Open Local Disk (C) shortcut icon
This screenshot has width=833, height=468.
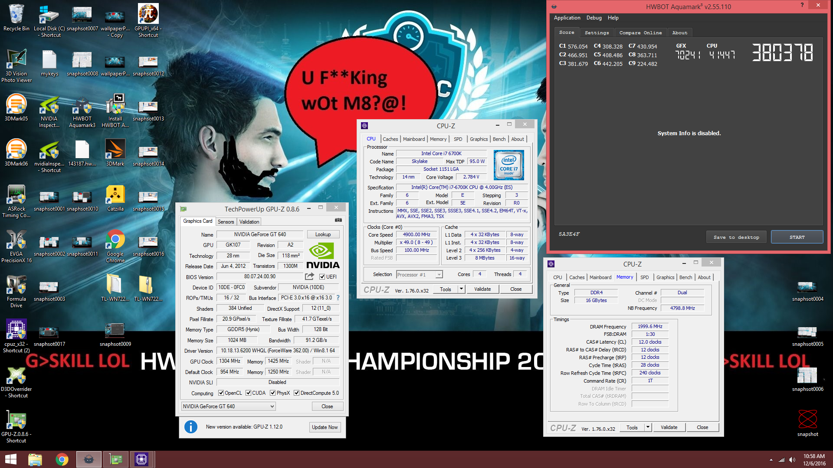(49, 20)
